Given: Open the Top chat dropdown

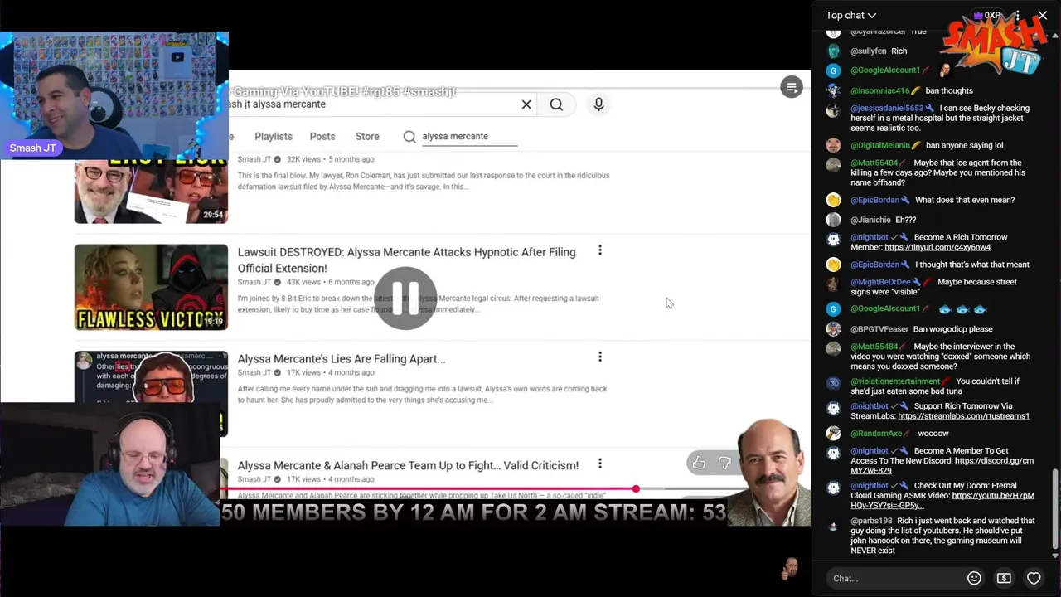Looking at the screenshot, I should click(x=850, y=15).
